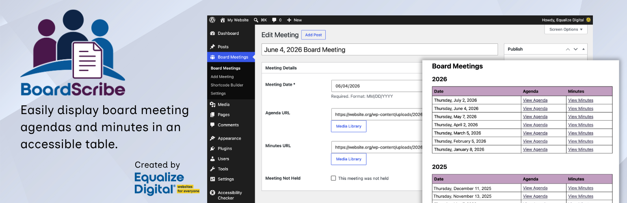Click the Minutes URL input field
627x203 pixels.
point(377,147)
